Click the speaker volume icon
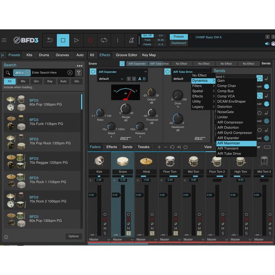 267,44
